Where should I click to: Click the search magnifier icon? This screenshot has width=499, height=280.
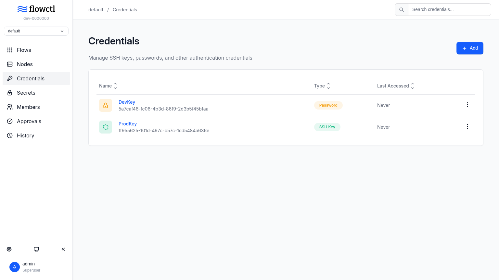coord(402,10)
